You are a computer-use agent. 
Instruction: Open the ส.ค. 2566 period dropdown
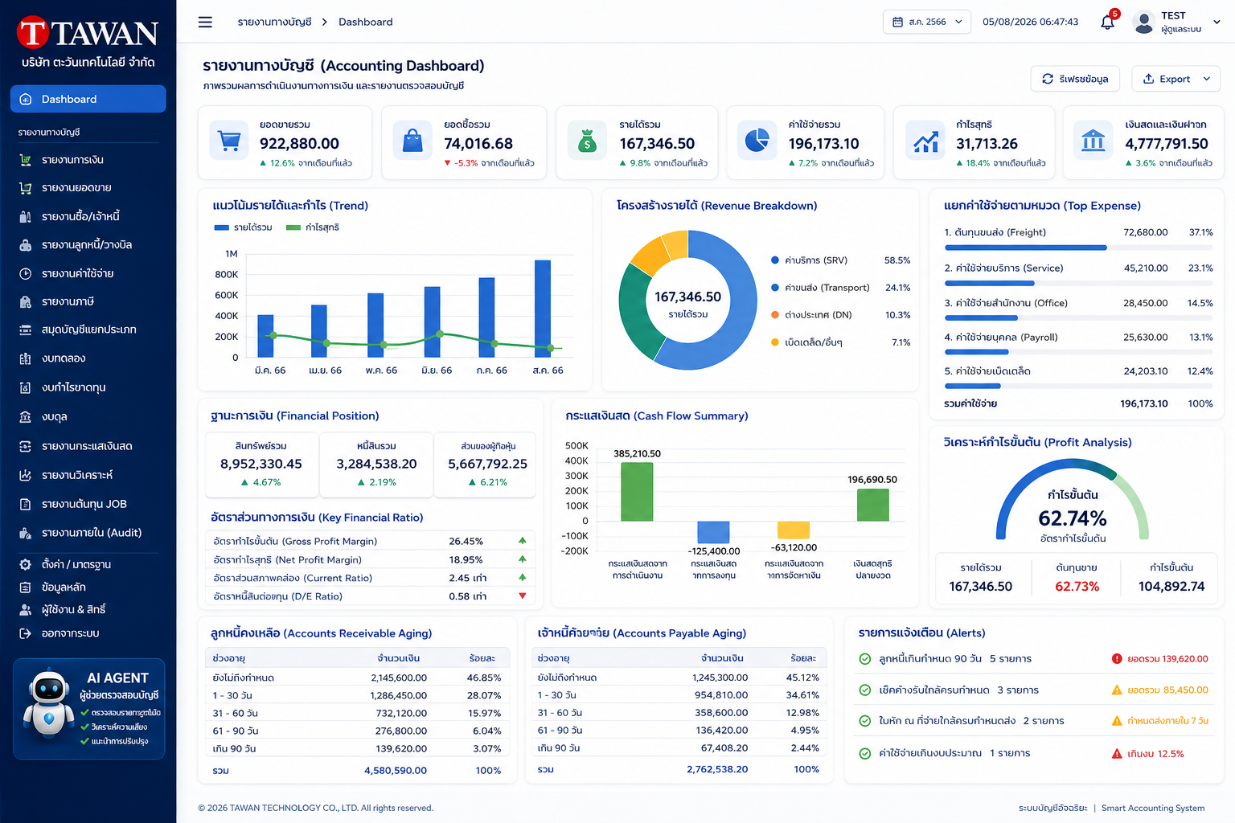(x=926, y=22)
